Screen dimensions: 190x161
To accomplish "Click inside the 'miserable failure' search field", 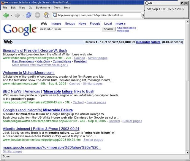I will click(70, 29).
